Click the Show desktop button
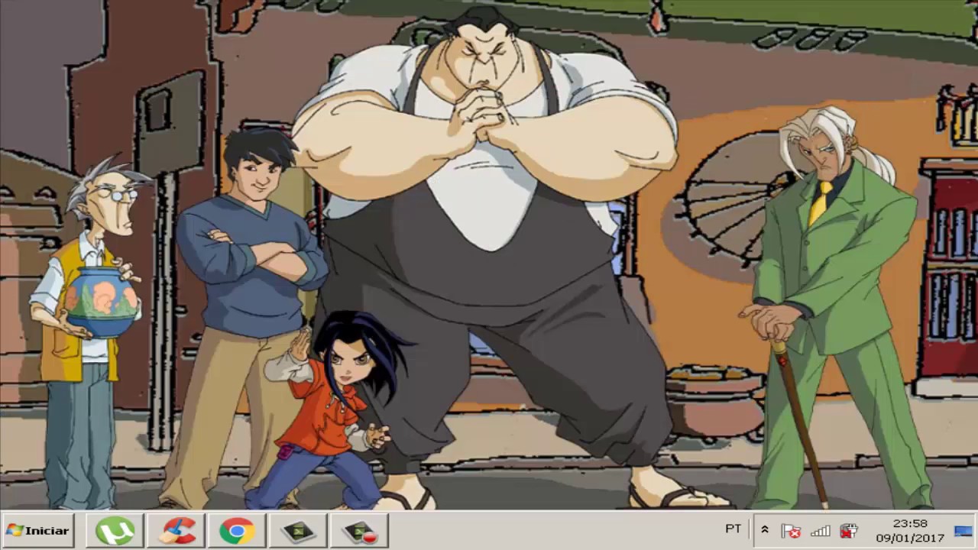Image resolution: width=978 pixels, height=550 pixels. tap(963, 530)
